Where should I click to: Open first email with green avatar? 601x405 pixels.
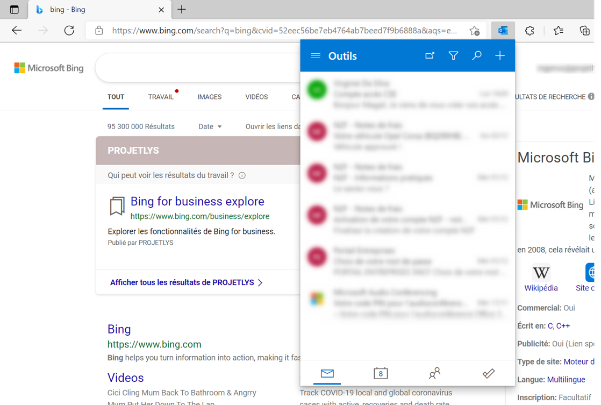pyautogui.click(x=407, y=94)
